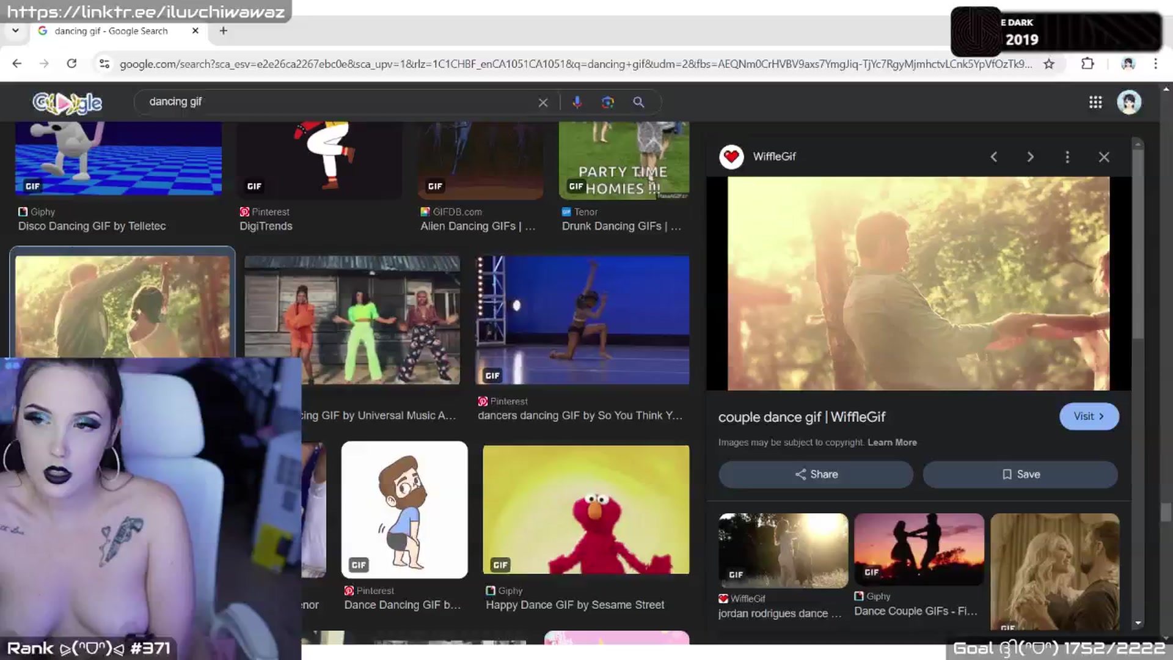Open 'couple dance gif | WiffleGif' title link
Image resolution: width=1173 pixels, height=660 pixels.
click(x=802, y=417)
